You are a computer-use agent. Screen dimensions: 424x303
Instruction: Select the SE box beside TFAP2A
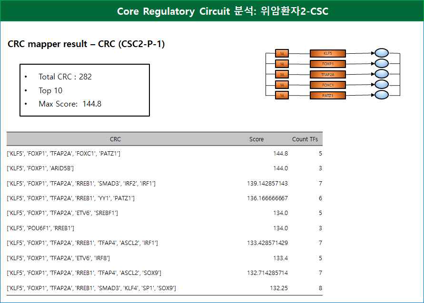point(282,74)
